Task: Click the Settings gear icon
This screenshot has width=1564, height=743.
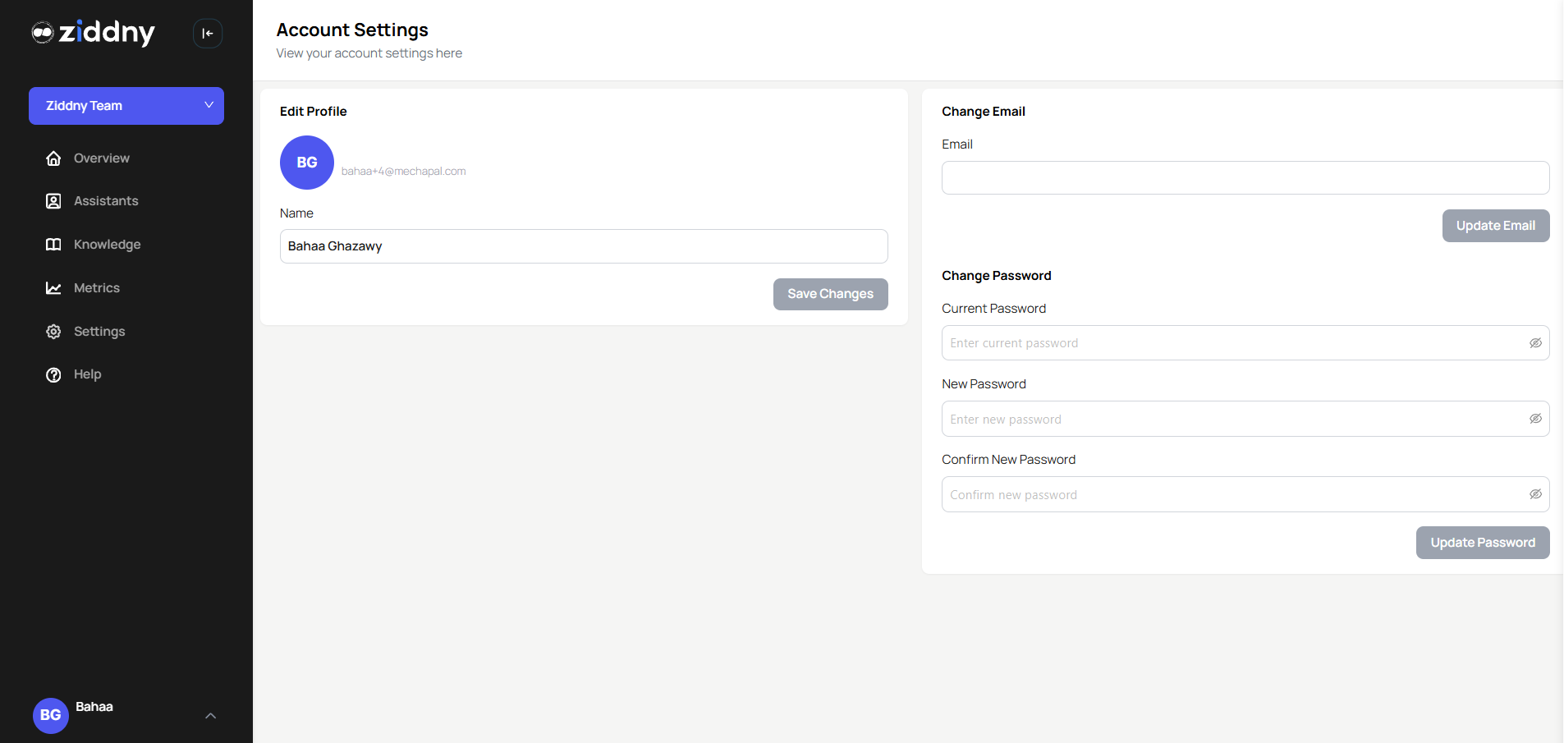Action: coord(53,331)
